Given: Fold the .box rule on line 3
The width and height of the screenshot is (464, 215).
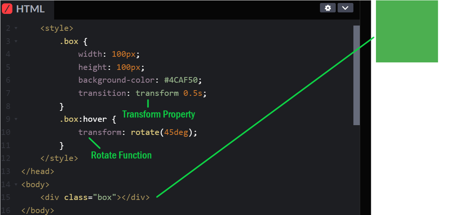Looking at the screenshot, I should (16, 41).
